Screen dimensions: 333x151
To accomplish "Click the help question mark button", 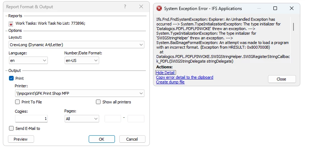I will click(x=125, y=7).
